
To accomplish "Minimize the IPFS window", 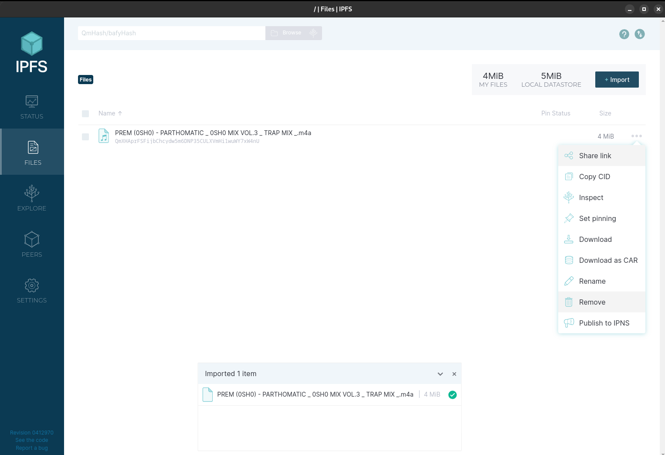I will (x=629, y=9).
